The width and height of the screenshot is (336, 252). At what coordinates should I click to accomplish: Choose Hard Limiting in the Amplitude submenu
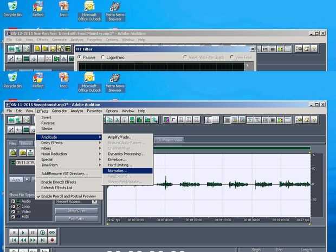[128, 165]
